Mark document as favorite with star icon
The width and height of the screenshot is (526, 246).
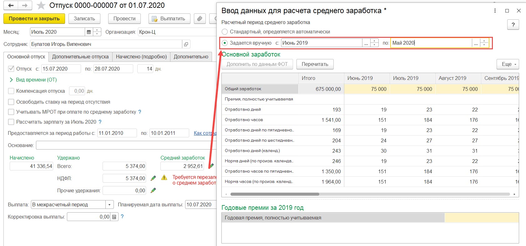[41, 6]
